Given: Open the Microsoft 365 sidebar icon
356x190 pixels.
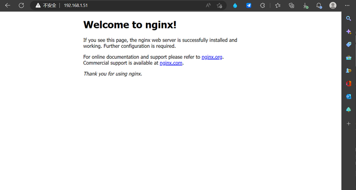Looking at the screenshot, I should (349, 84).
